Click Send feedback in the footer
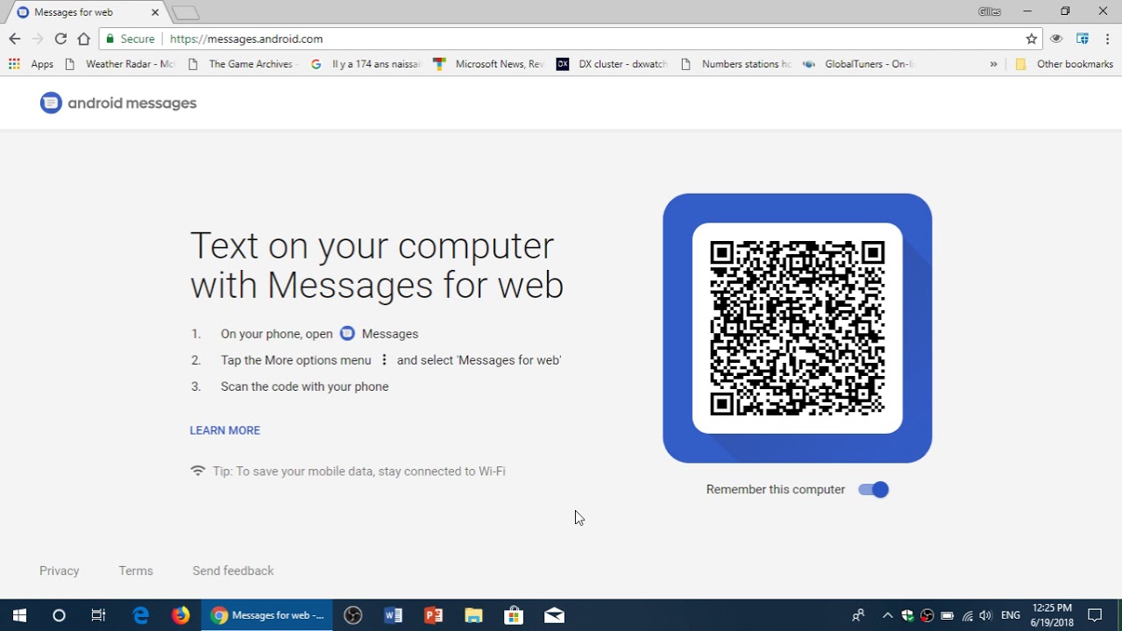This screenshot has height=631, width=1122. (x=233, y=571)
